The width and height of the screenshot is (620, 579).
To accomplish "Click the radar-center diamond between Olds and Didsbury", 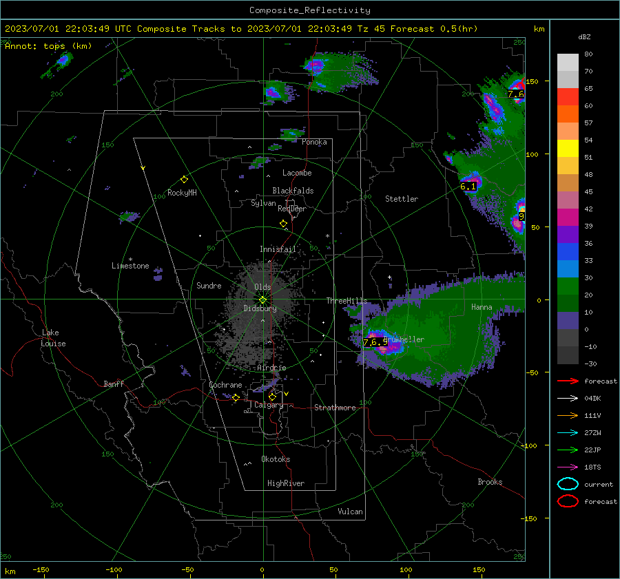I will point(262,300).
